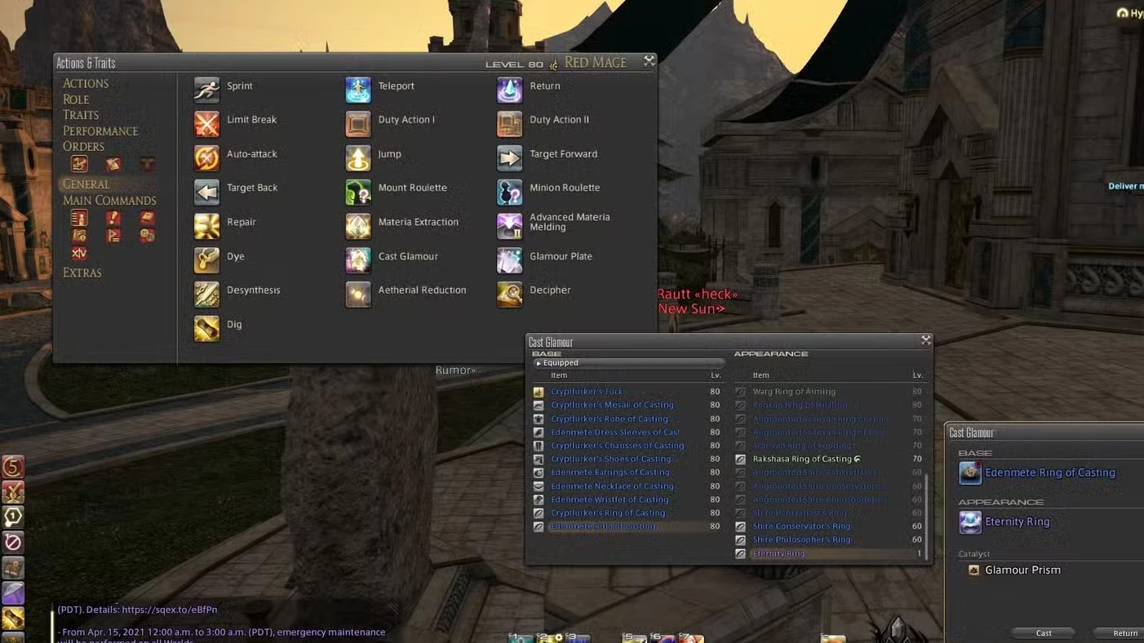Click the Teleport action icon
Viewport: 1144px width, 643px height.
pyautogui.click(x=358, y=90)
